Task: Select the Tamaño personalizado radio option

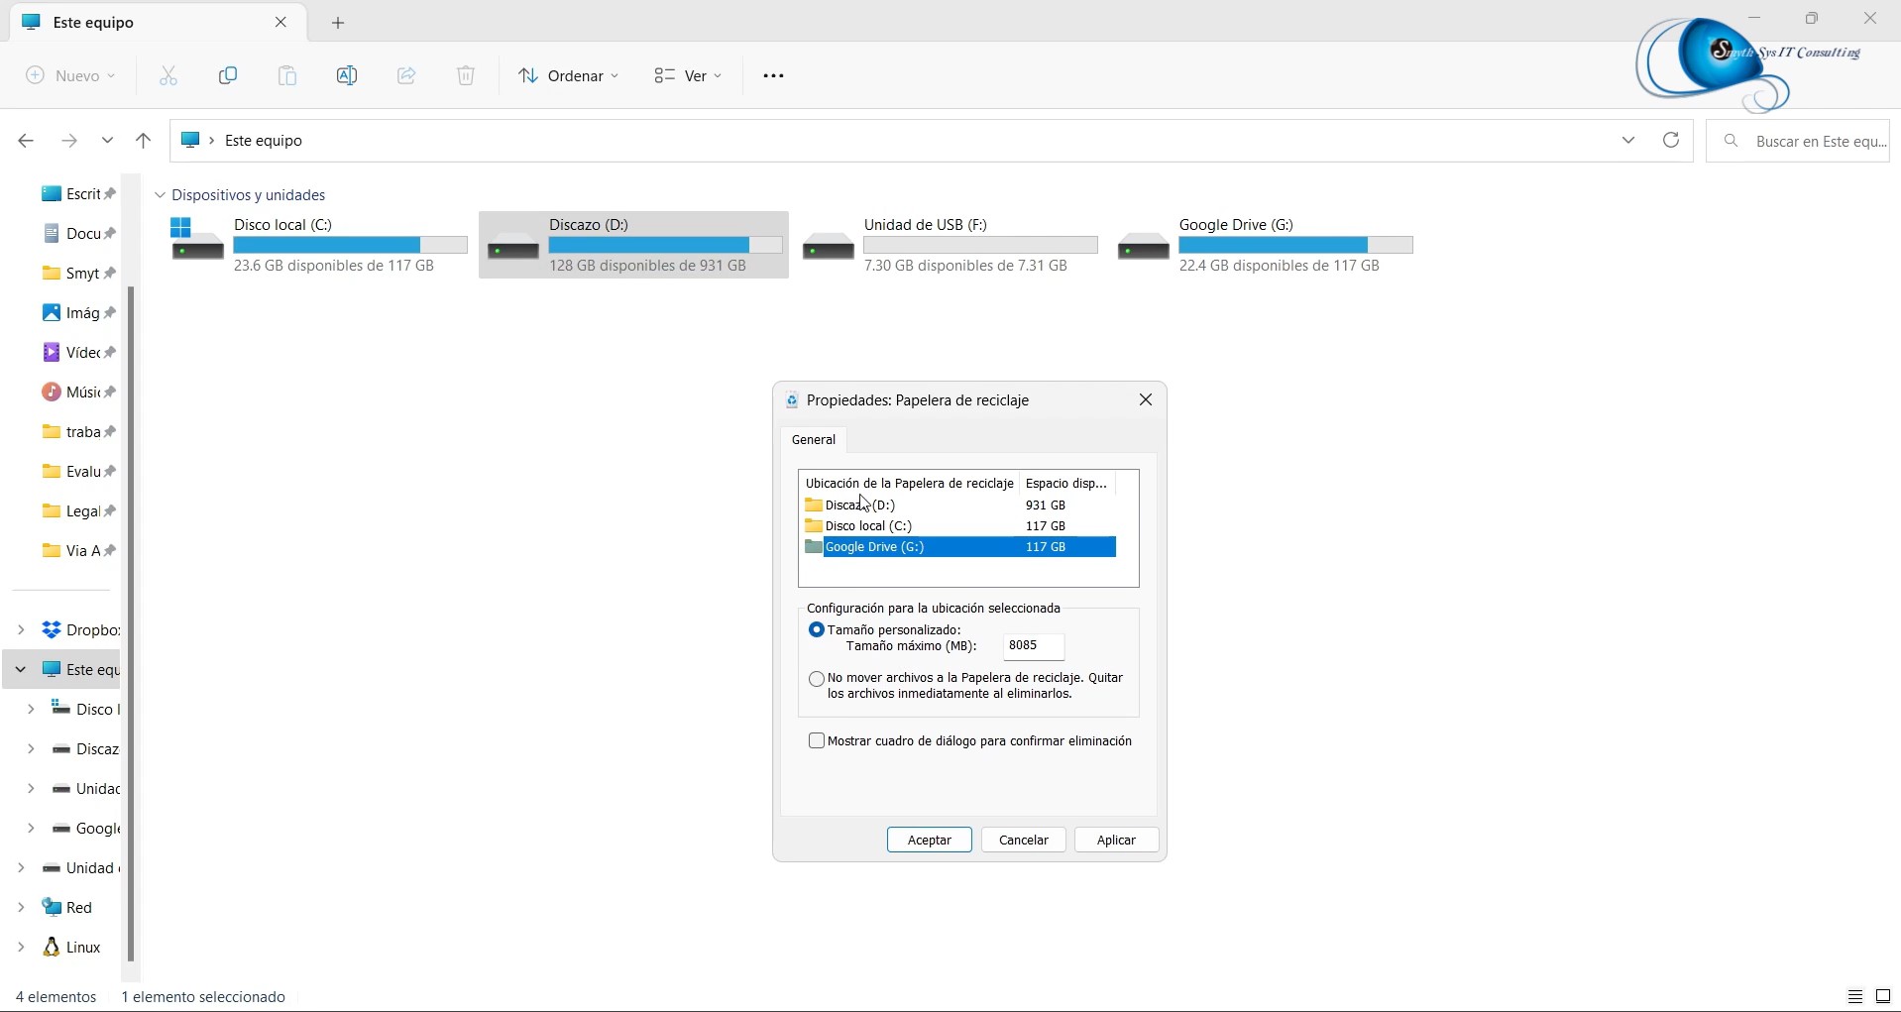Action: tap(817, 630)
